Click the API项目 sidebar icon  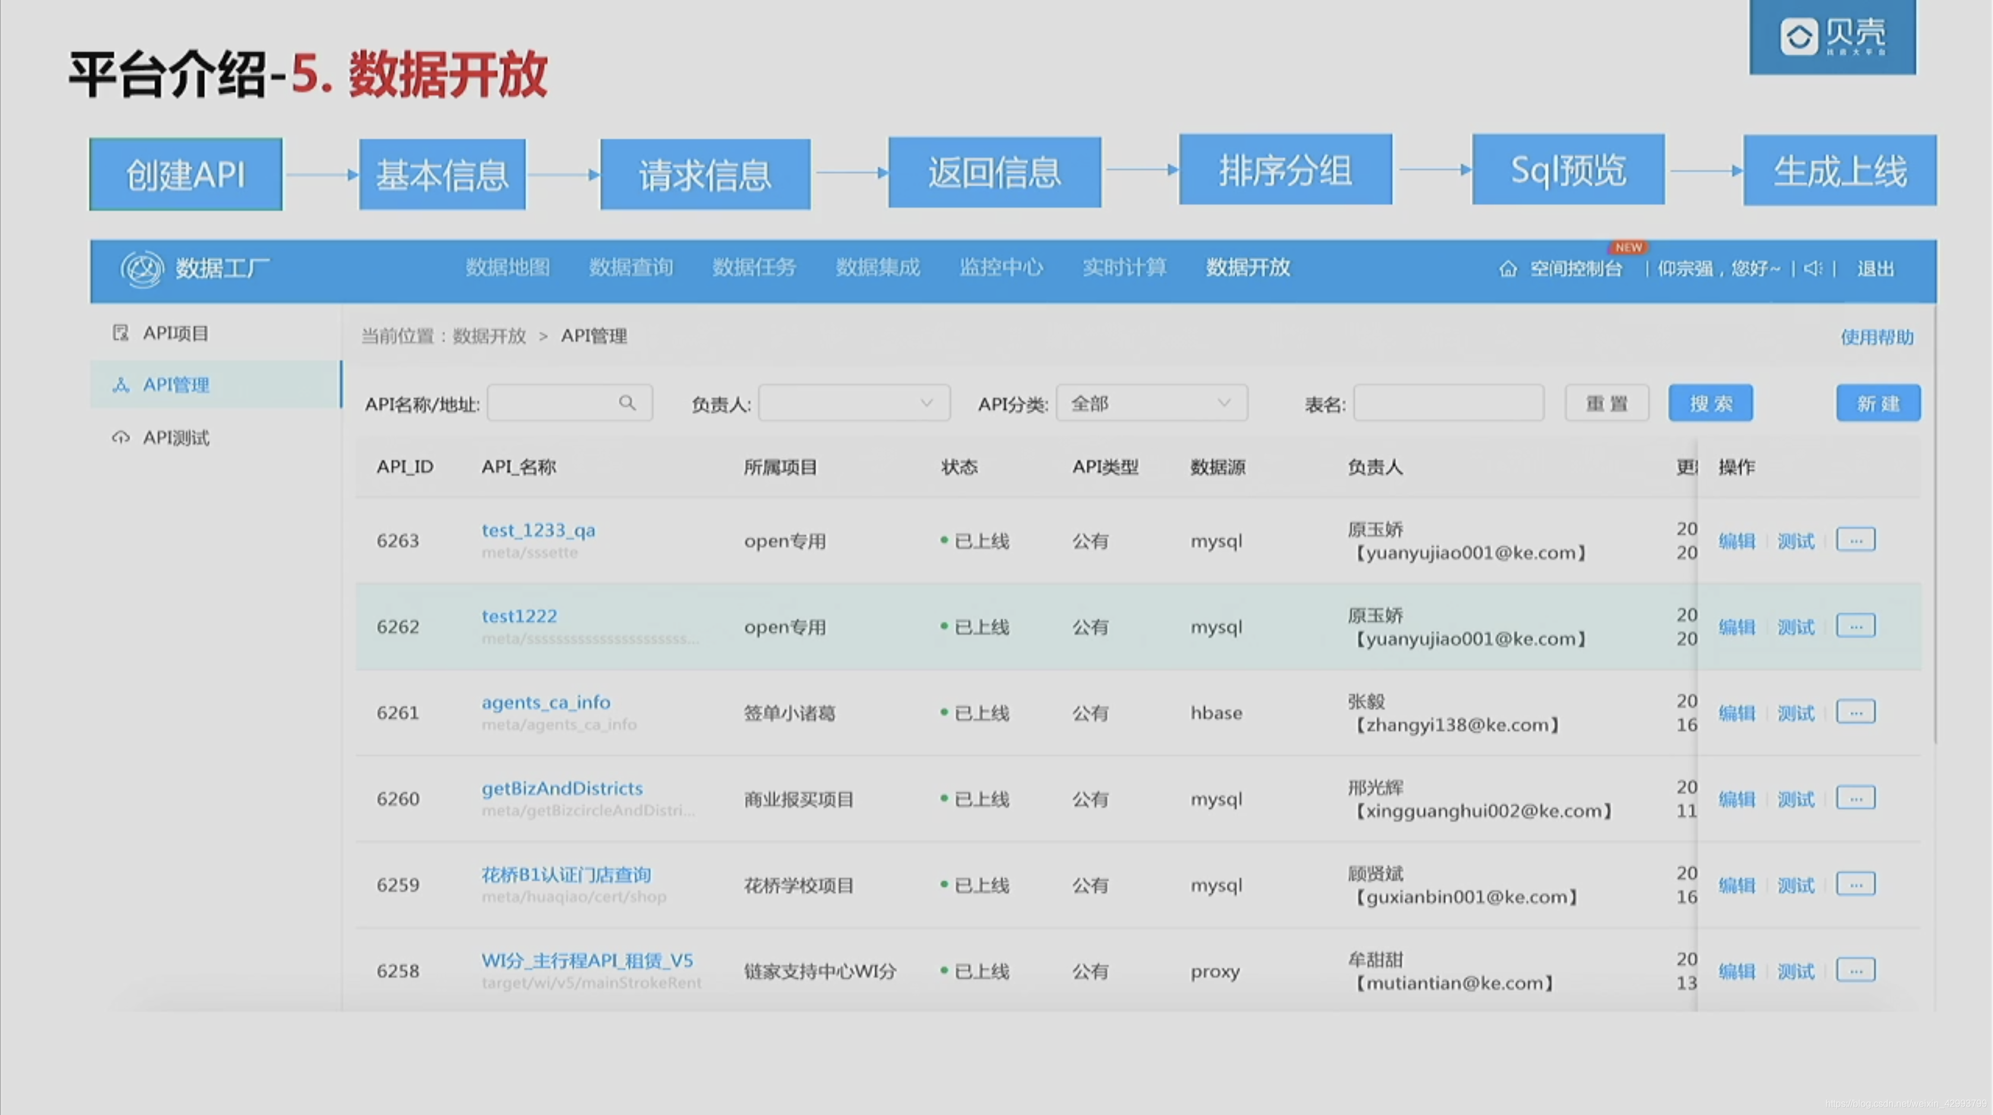[x=121, y=333]
